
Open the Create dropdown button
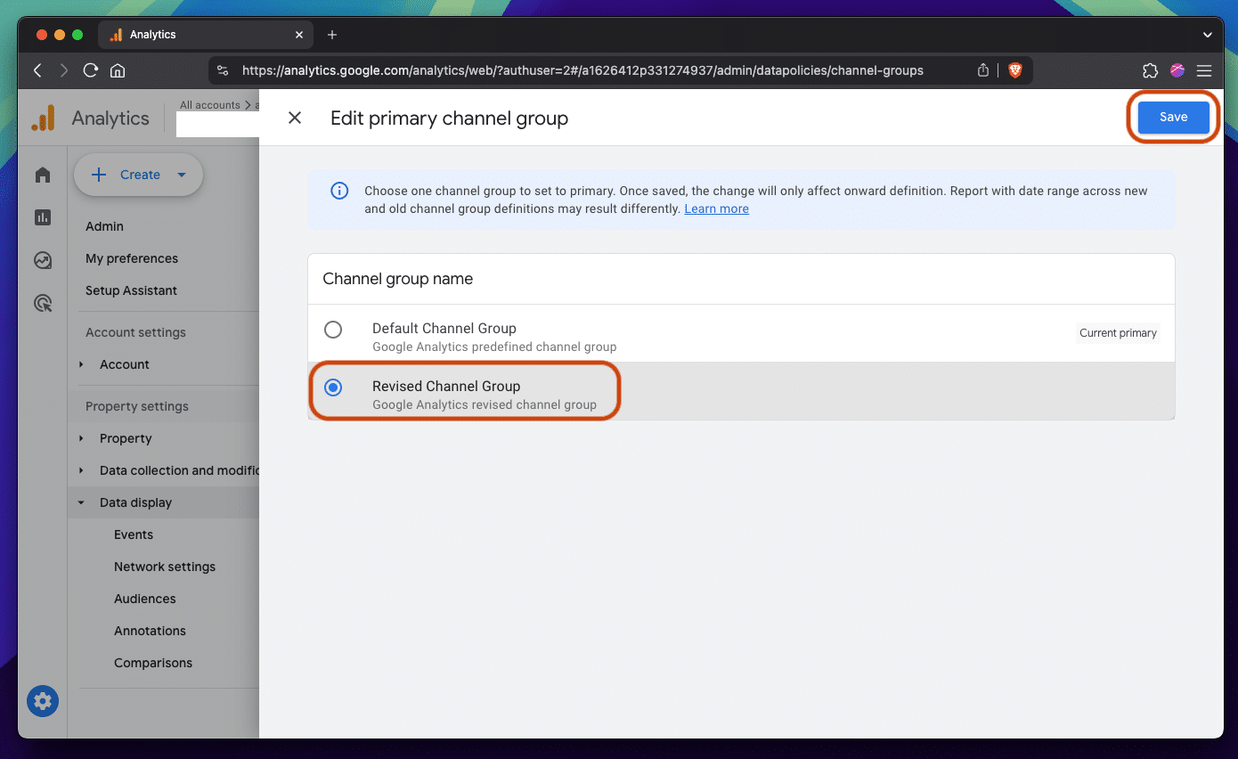coord(138,175)
